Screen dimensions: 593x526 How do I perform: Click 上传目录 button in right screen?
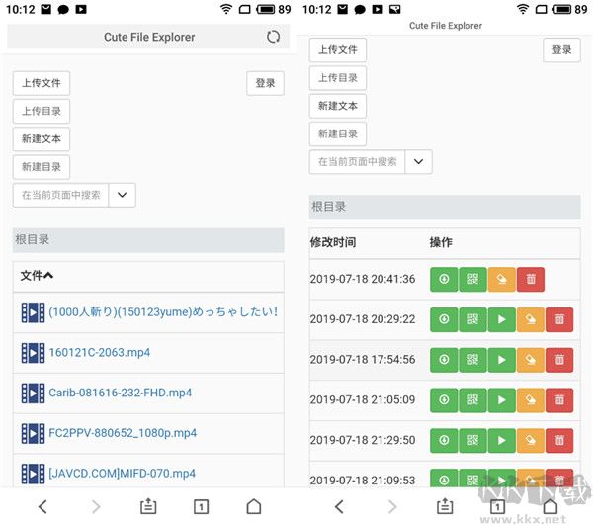338,78
